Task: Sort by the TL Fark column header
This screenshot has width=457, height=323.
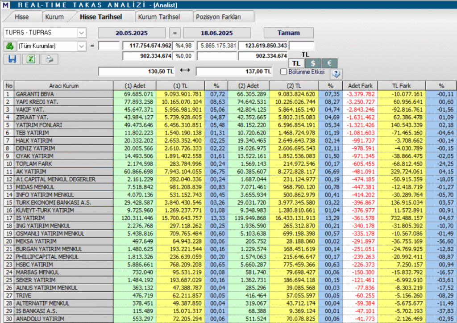Action: coord(401,85)
